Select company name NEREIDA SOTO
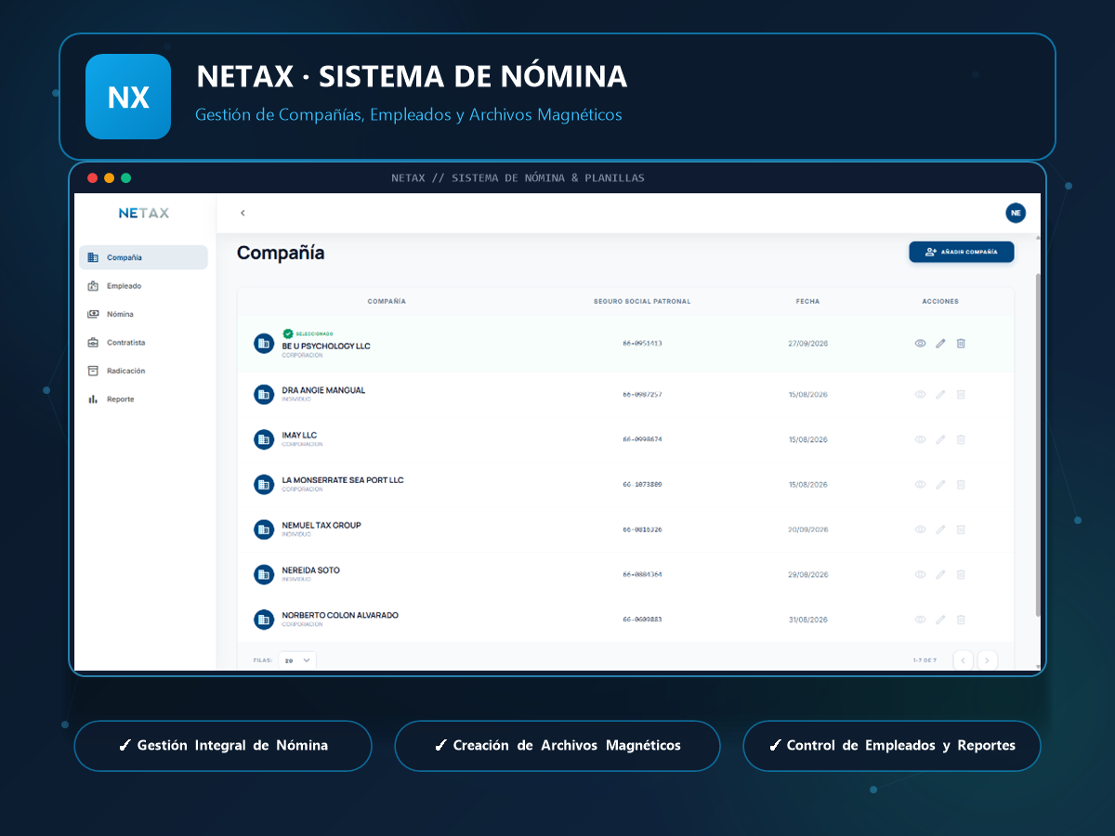Viewport: 1115px width, 836px height. pos(311,570)
